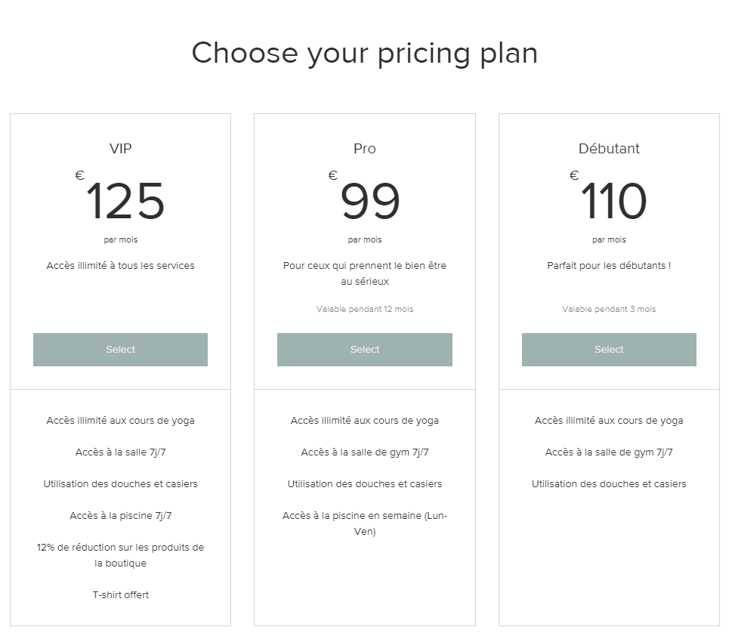The height and width of the screenshot is (639, 732).
Task: Click Pro plan's 'bien être au sérieux' description
Action: tap(364, 273)
